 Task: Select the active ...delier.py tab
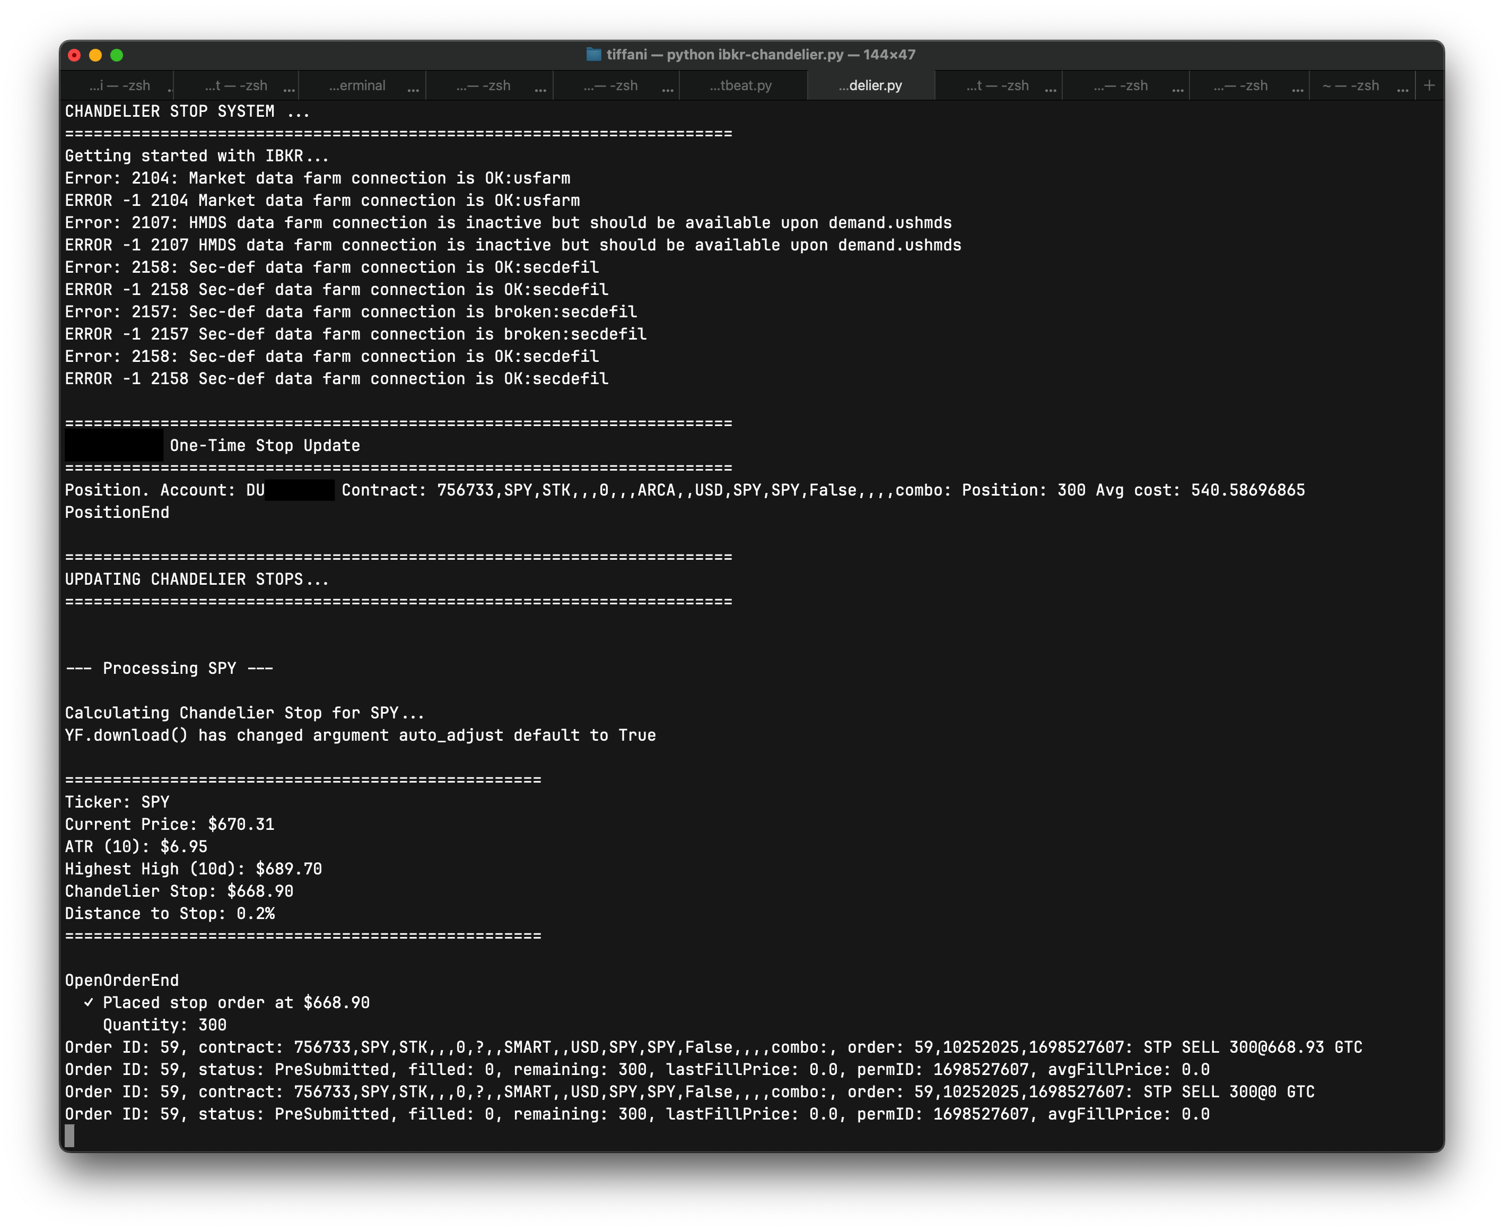pyautogui.click(x=870, y=86)
